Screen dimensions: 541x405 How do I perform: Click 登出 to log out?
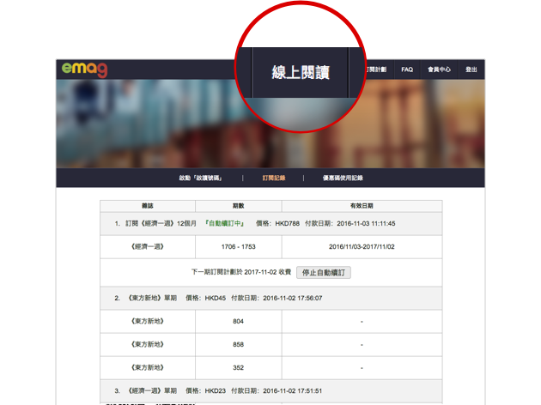pyautogui.click(x=471, y=70)
